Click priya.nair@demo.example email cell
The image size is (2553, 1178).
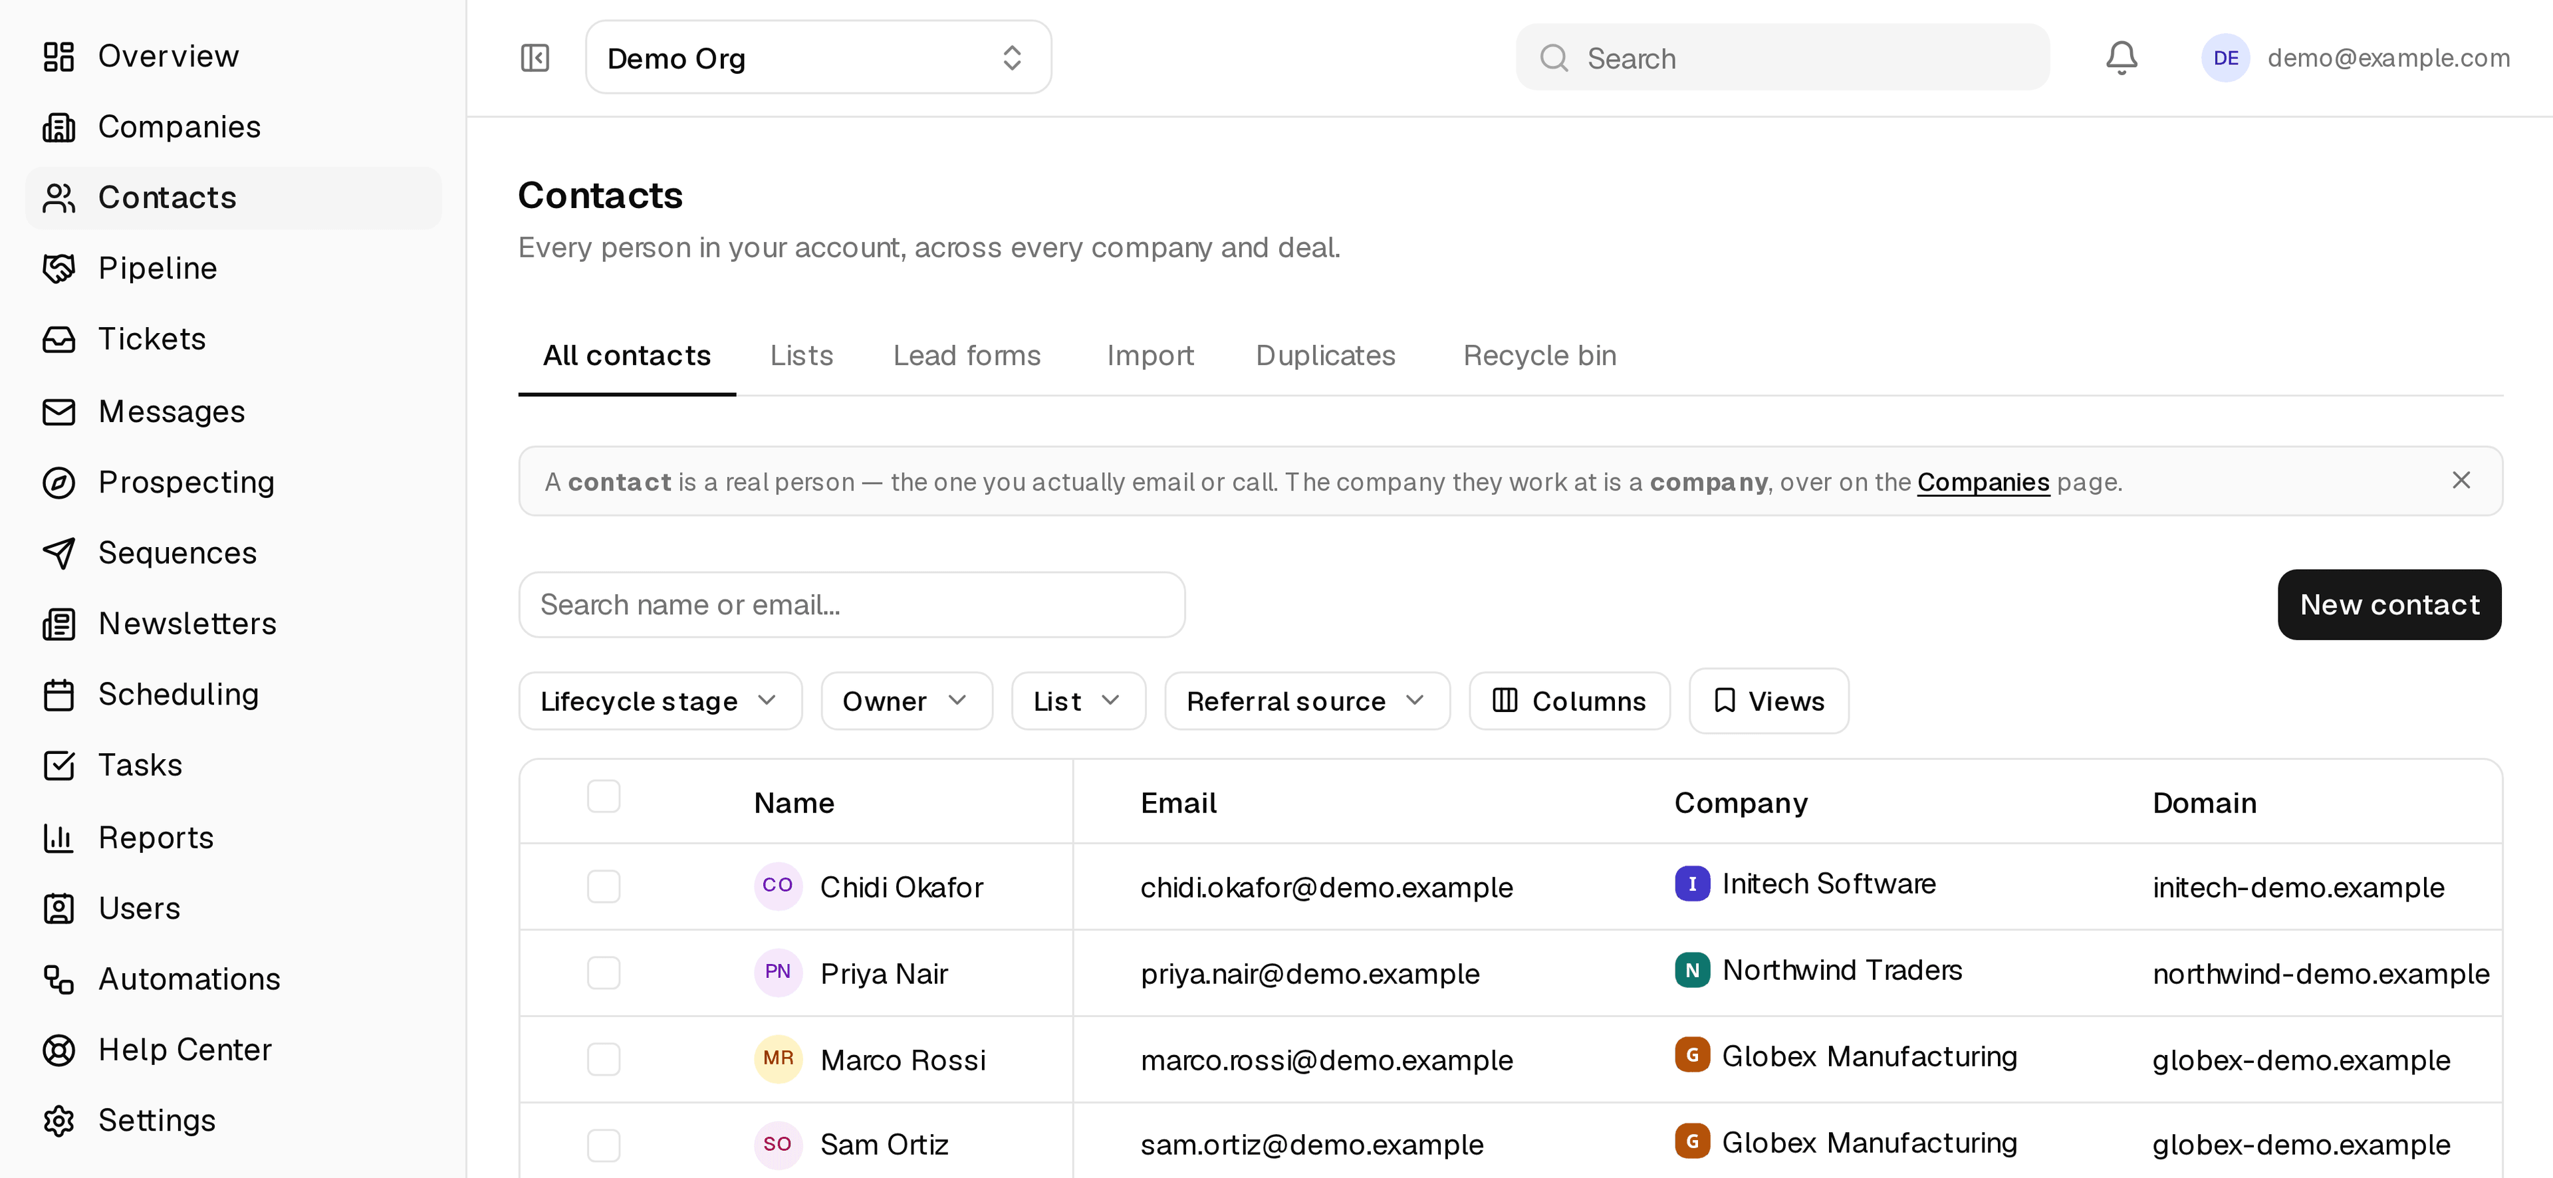[x=1309, y=974]
